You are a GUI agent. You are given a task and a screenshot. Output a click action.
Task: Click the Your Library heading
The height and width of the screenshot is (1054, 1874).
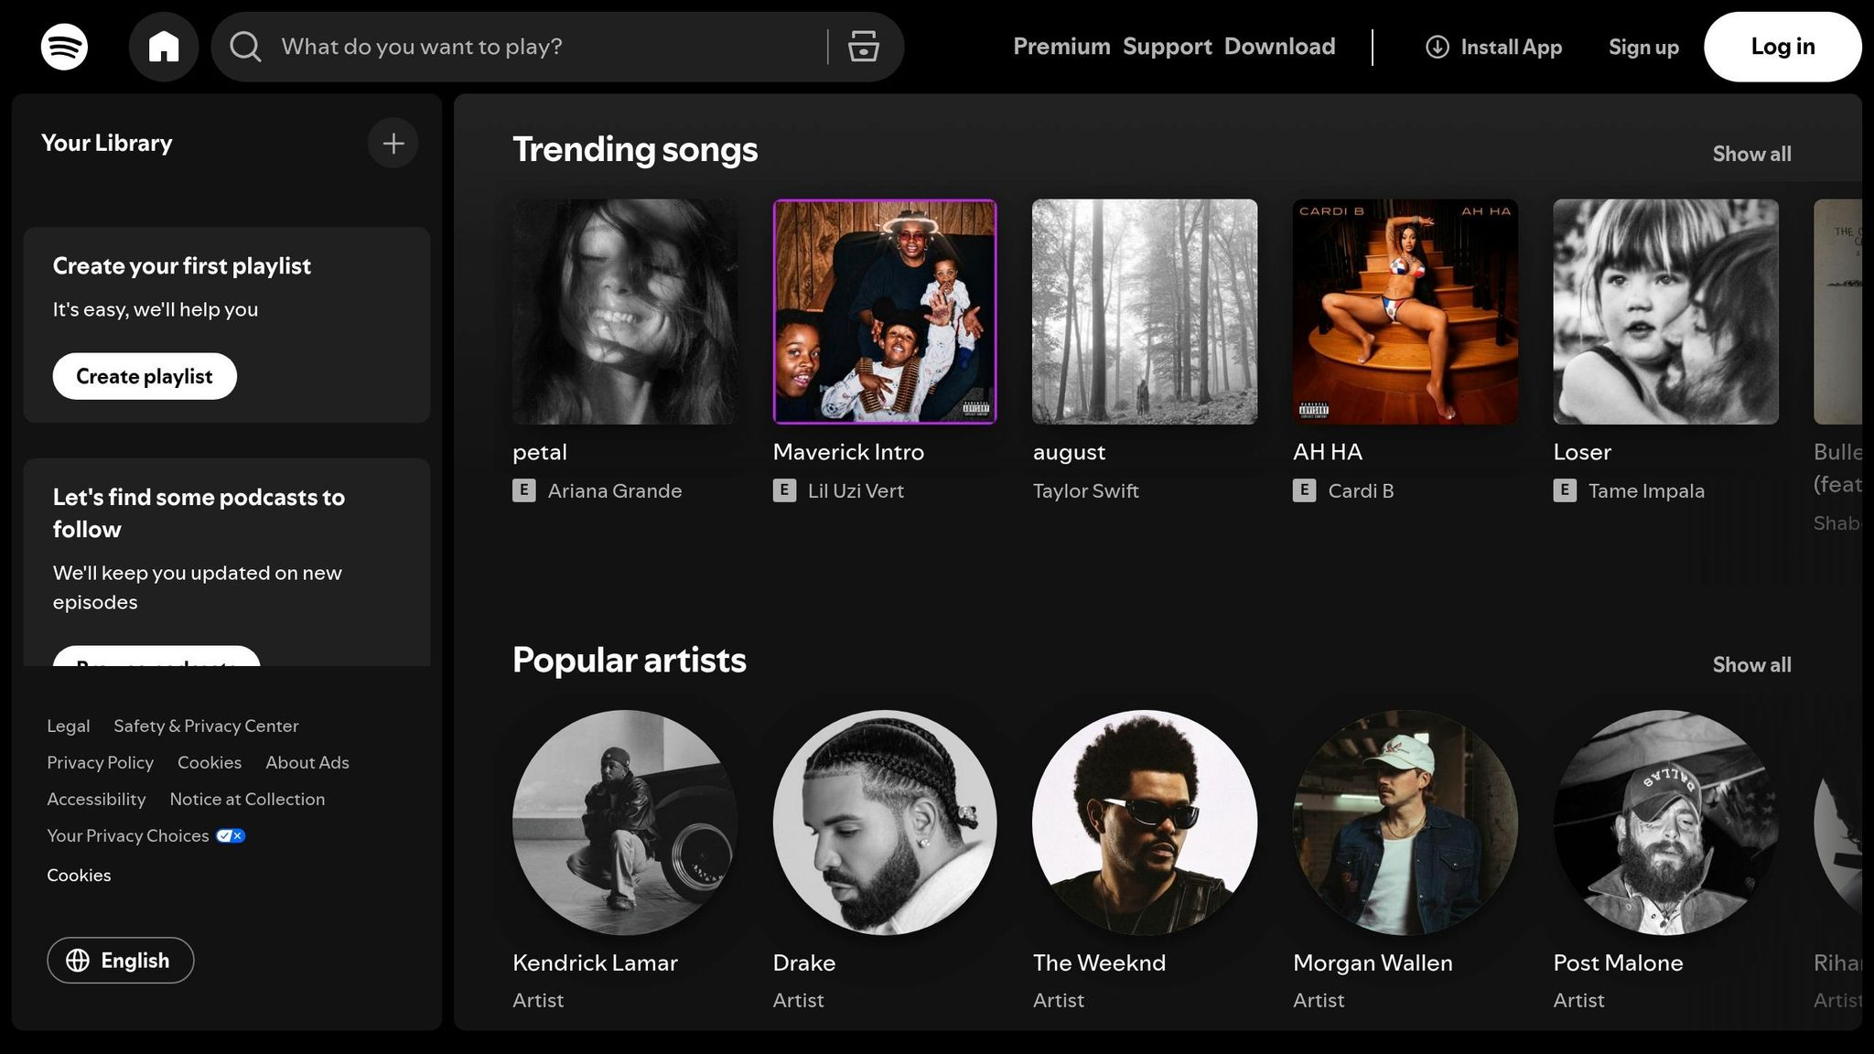click(x=107, y=143)
